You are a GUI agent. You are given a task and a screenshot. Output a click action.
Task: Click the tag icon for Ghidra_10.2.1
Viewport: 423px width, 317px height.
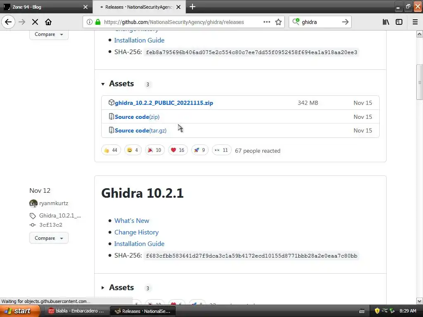pos(33,215)
